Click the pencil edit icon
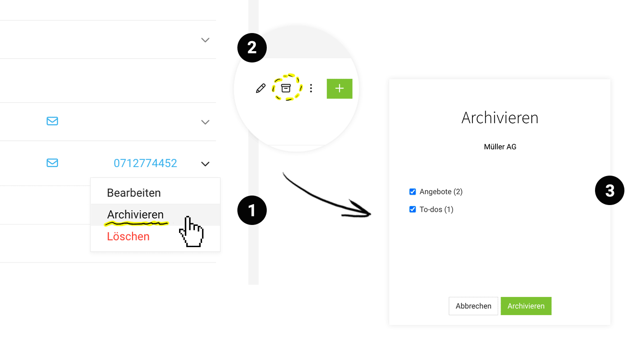 coord(260,88)
